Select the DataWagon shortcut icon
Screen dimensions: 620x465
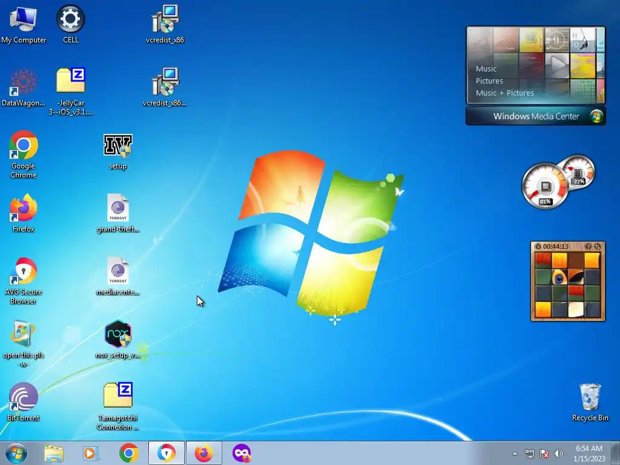24,88
